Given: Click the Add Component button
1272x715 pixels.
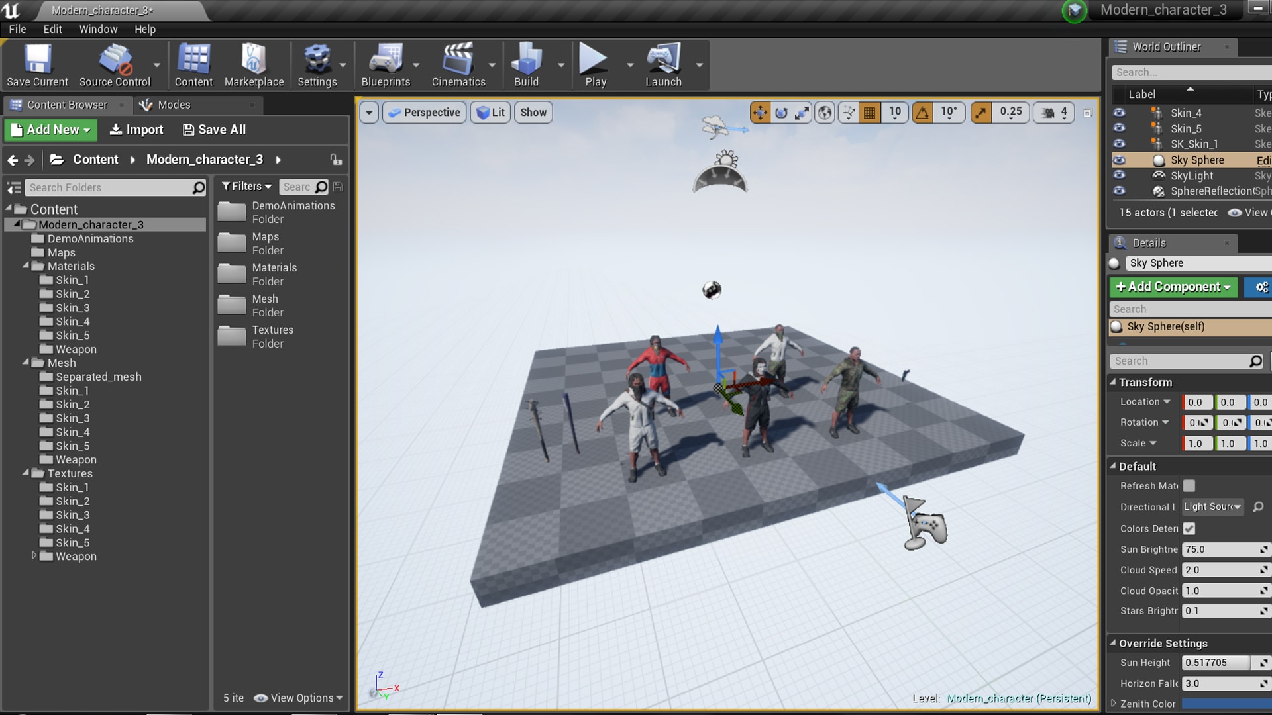Looking at the screenshot, I should [x=1173, y=287].
